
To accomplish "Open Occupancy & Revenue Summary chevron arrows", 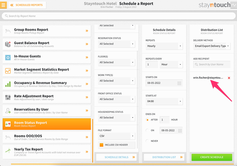I will point(87,84).
